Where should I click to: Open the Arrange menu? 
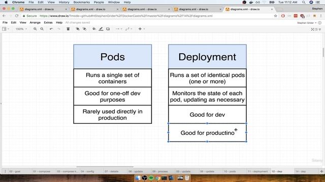[x=35, y=22]
